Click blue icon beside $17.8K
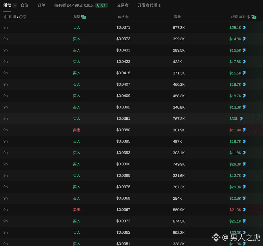The image size is (263, 246). point(244,62)
